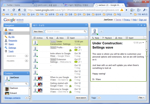The image size is (150, 104).
Task: Open the Inbox navigation link
Action: (x=11, y=30)
